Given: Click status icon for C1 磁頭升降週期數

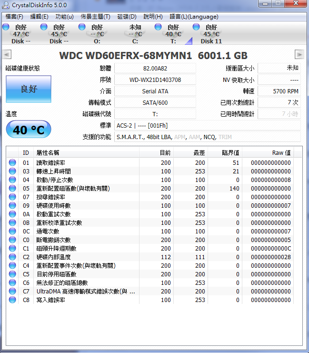Looking at the screenshot, I should [x=12, y=248].
